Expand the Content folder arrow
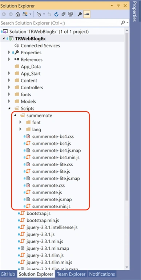Image resolution: width=141 pixels, height=280 pixels. pos(9,80)
